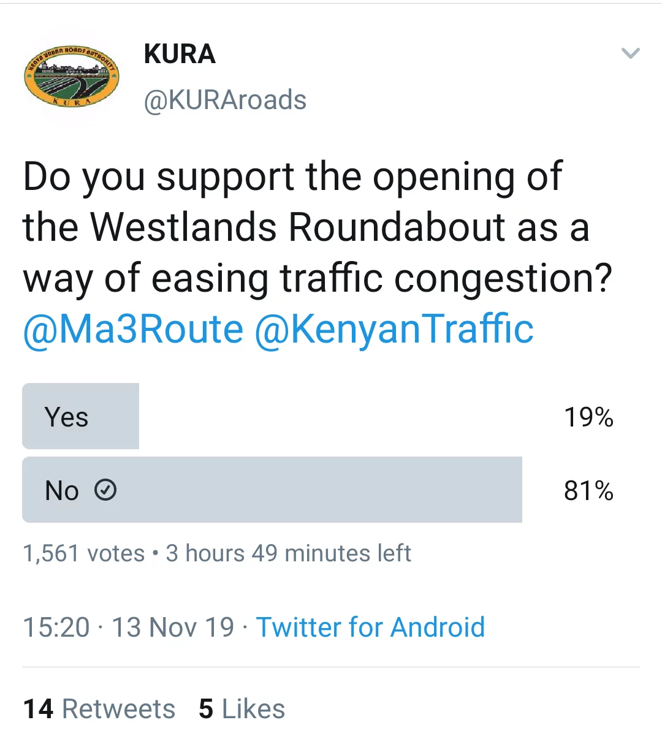Click the 3 hours 49 minutes left label
This screenshot has height=747, width=662.
point(288,553)
